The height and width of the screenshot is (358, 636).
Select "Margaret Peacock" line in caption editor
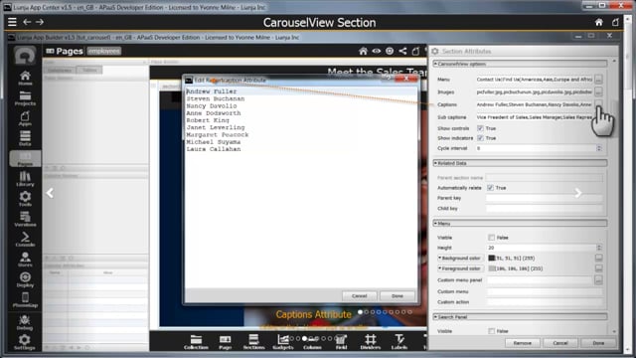217,135
